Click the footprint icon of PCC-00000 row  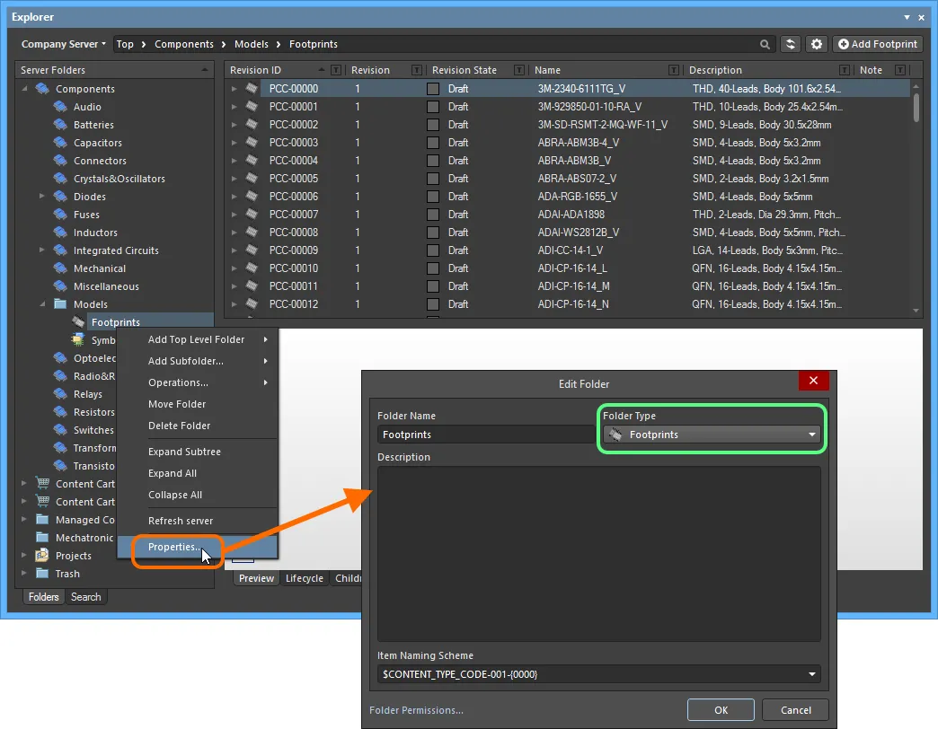(252, 89)
